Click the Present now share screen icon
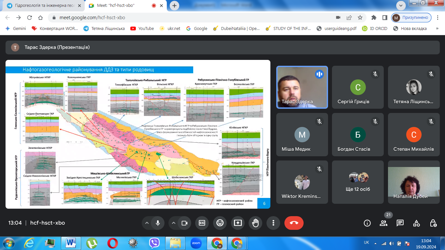This screenshot has width=445, height=250. 238,223
